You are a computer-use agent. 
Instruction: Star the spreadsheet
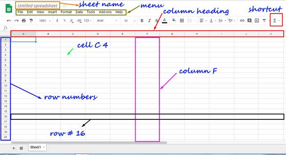(x=64, y=6)
